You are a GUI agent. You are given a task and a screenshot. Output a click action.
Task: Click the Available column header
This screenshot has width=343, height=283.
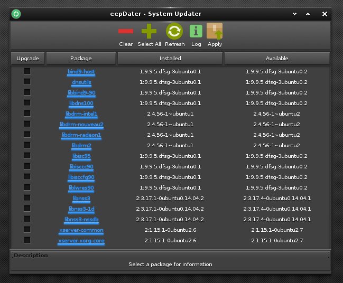pyautogui.click(x=277, y=59)
